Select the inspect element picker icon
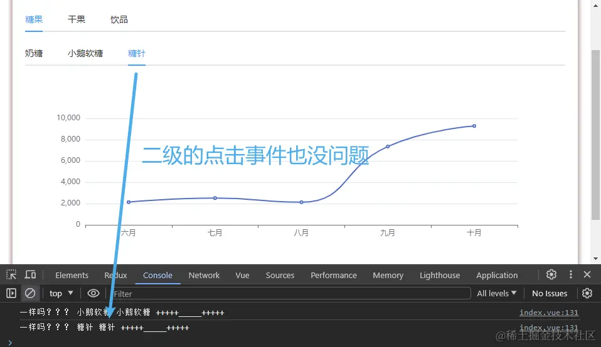The image size is (601, 347). pos(11,275)
